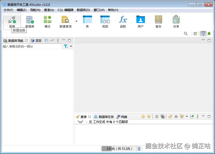The image size is (215, 154).
Task: Create a new database connection
Action: (x=12, y=21)
